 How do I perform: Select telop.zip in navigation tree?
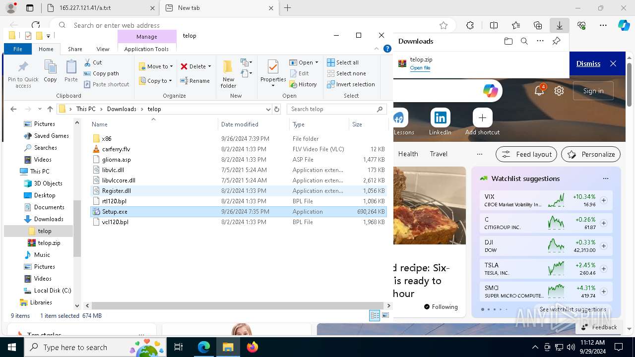coord(49,243)
